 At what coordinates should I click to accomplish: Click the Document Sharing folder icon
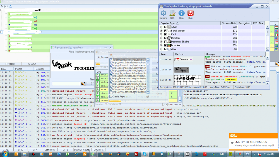[x=169, y=42]
